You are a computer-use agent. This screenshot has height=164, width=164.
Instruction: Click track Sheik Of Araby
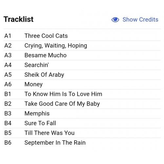(x=44, y=75)
